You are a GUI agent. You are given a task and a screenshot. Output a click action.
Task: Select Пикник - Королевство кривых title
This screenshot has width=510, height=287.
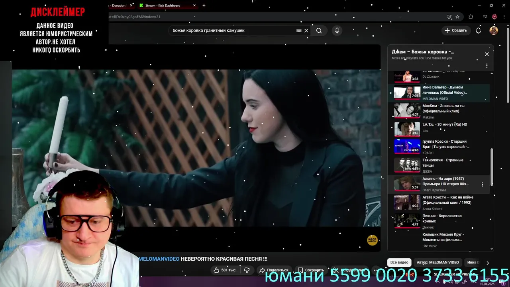[x=442, y=218]
